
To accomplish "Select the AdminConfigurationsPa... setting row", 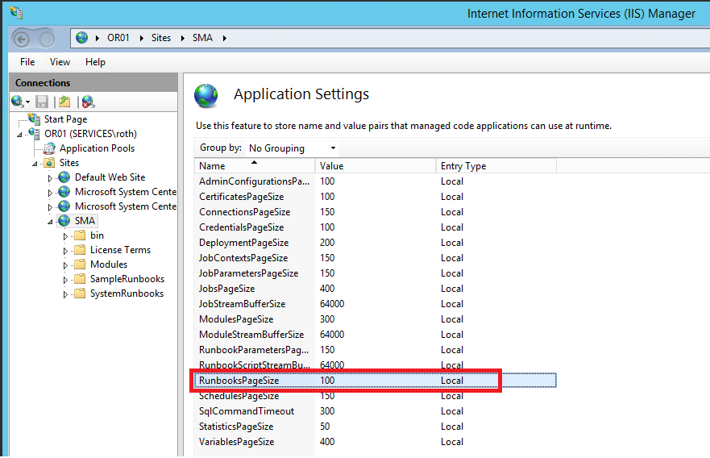I will pyautogui.click(x=376, y=181).
